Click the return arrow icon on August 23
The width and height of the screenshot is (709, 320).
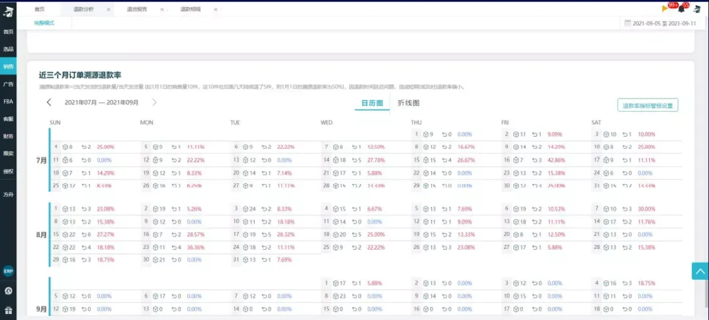pyautogui.click(x=173, y=247)
